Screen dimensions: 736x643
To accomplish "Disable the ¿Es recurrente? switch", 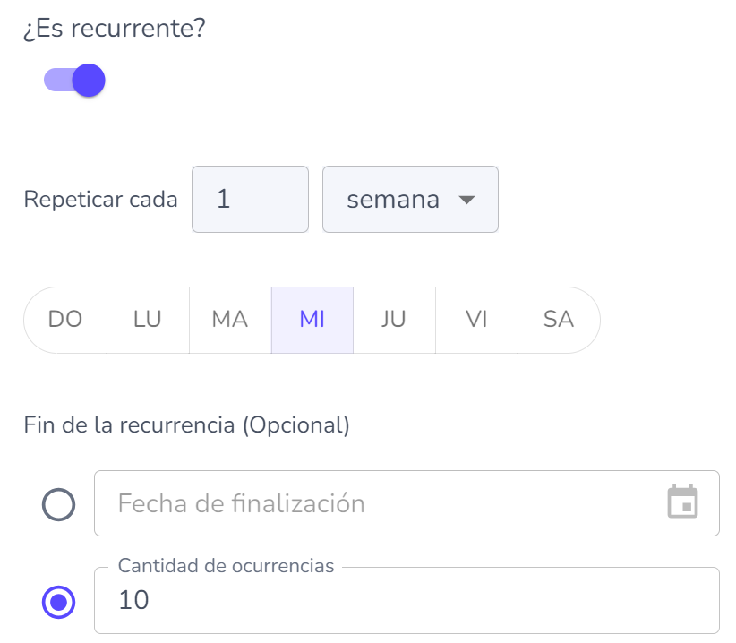I will [x=75, y=81].
